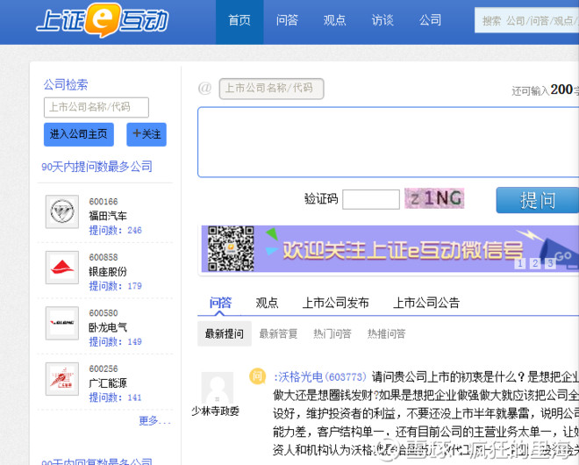This screenshot has height=465, width=579.
Task: Click the WeChat QR code in banner
Action: 231,248
